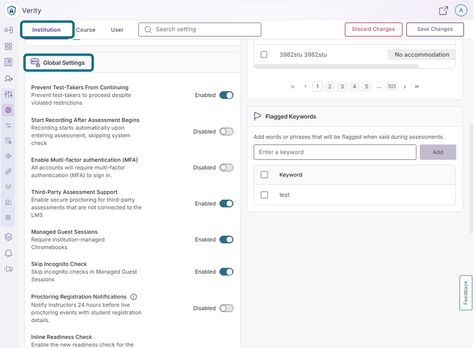Click Save Changes button
The width and height of the screenshot is (475, 348).
coord(435,29)
